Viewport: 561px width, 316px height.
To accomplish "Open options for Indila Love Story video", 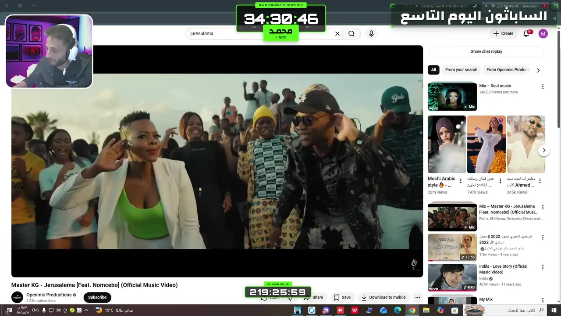I will 543,267.
